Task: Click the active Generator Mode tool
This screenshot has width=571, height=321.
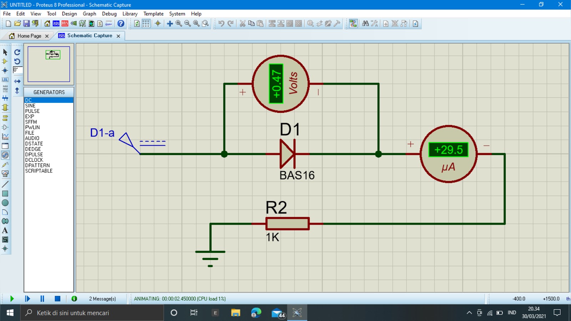Action: coord(5,155)
